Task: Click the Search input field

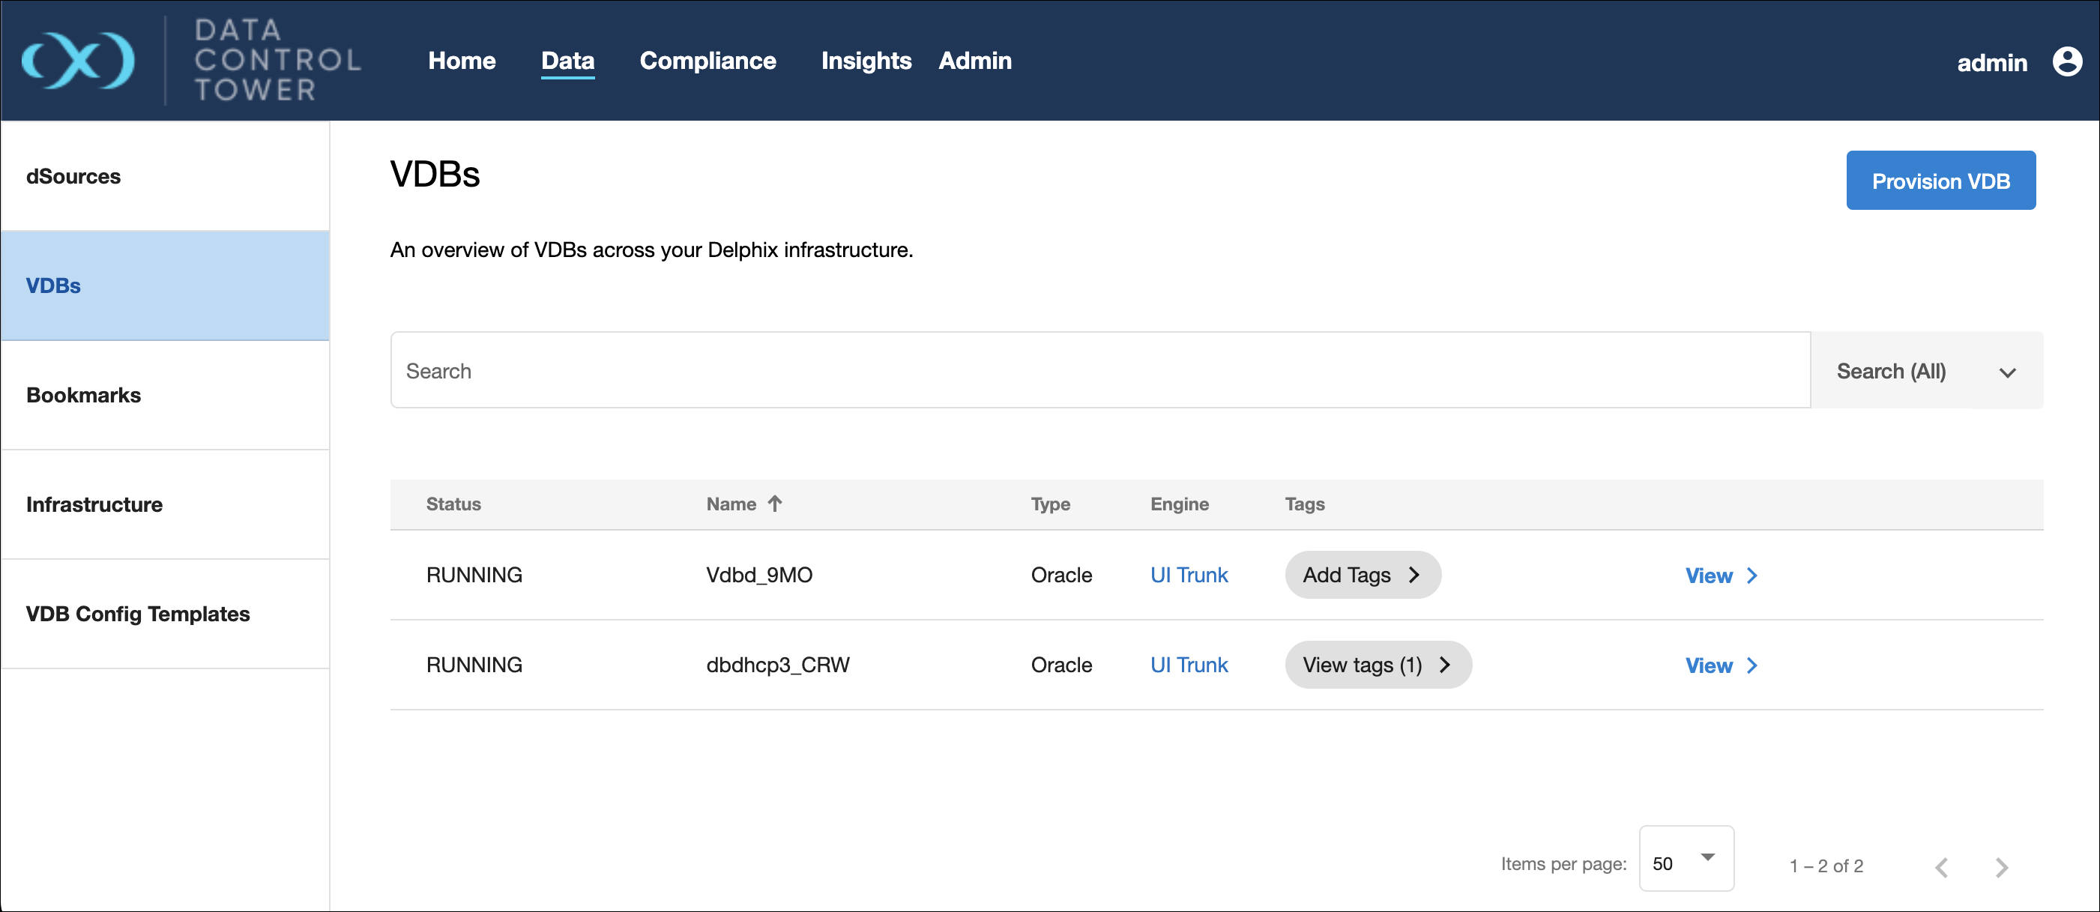Action: coord(1099,371)
